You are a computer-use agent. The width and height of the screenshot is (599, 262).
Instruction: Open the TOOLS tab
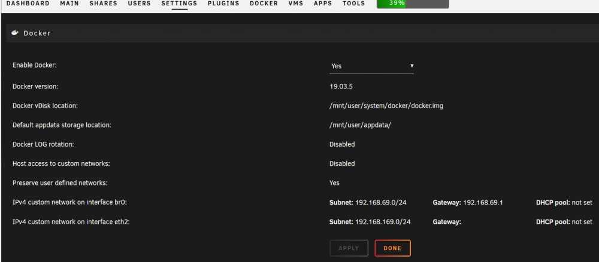click(x=354, y=4)
